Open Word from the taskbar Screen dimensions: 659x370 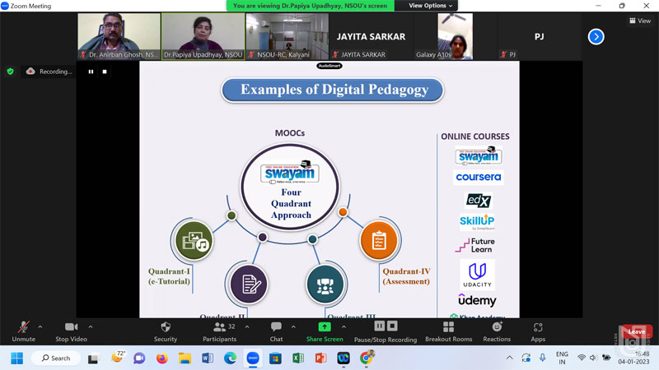[208, 358]
